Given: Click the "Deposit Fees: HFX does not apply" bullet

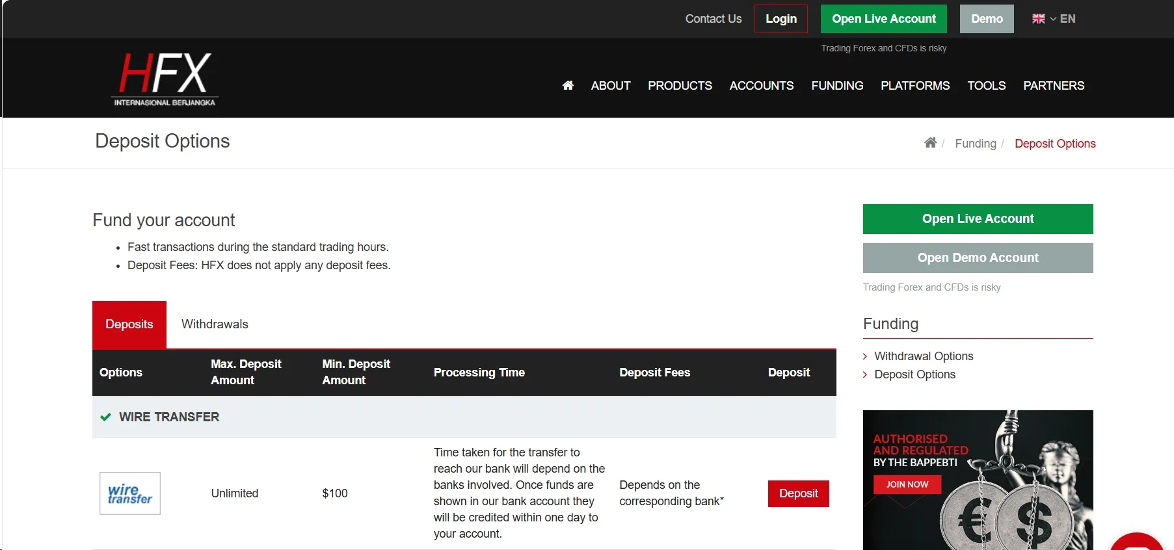Looking at the screenshot, I should (259, 265).
